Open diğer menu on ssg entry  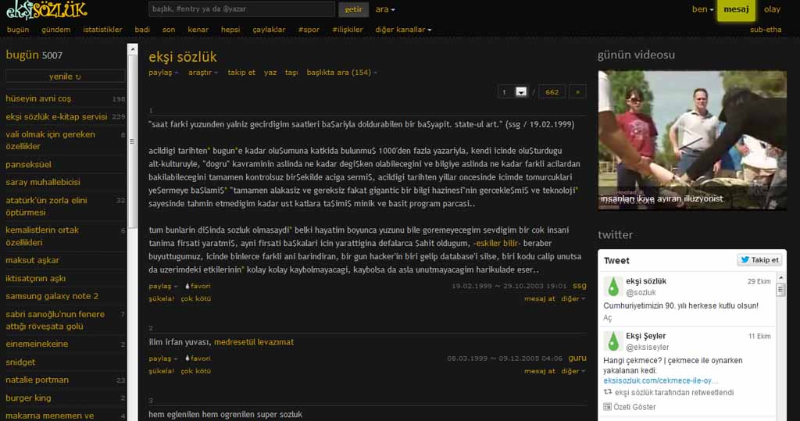573,298
